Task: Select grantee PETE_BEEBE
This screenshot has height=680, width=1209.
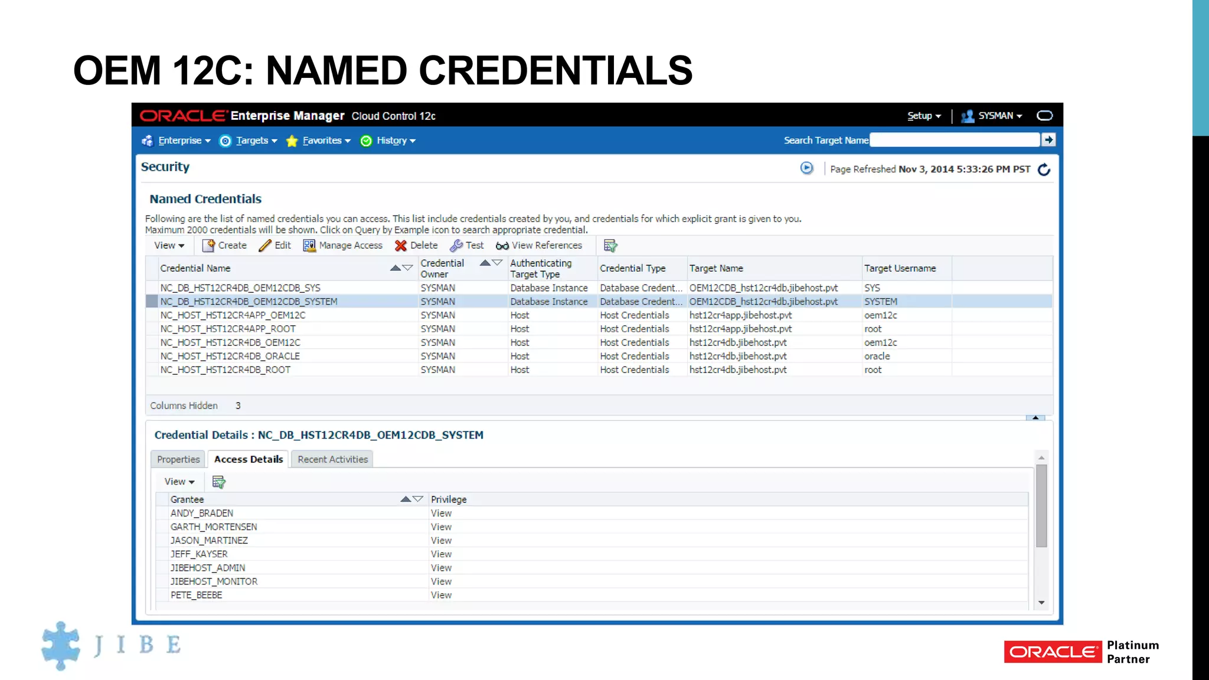Action: 592,595
